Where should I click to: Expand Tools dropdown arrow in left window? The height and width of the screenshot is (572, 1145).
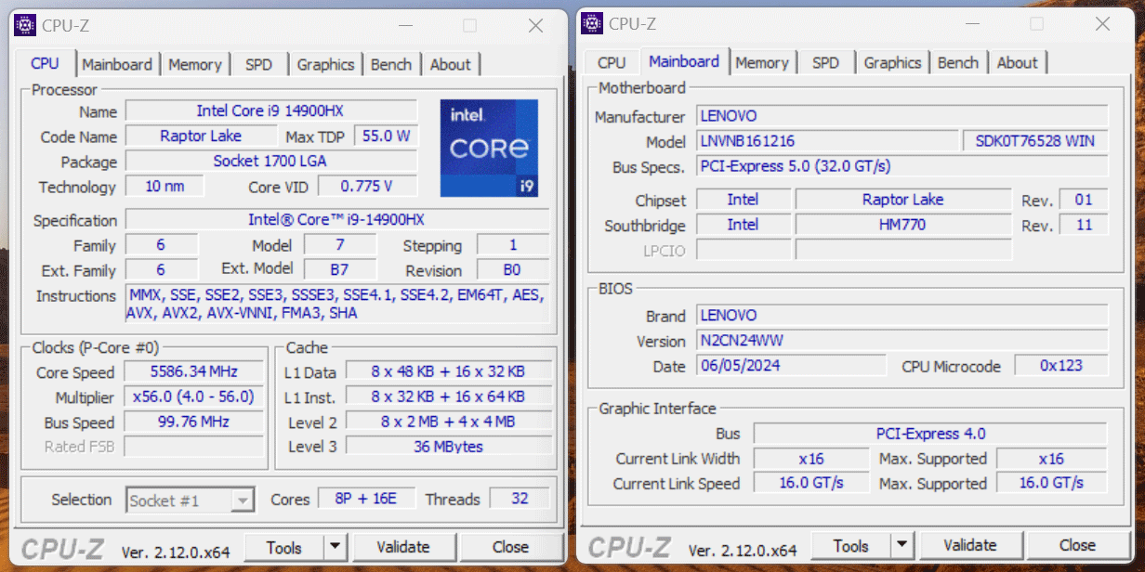click(x=336, y=547)
